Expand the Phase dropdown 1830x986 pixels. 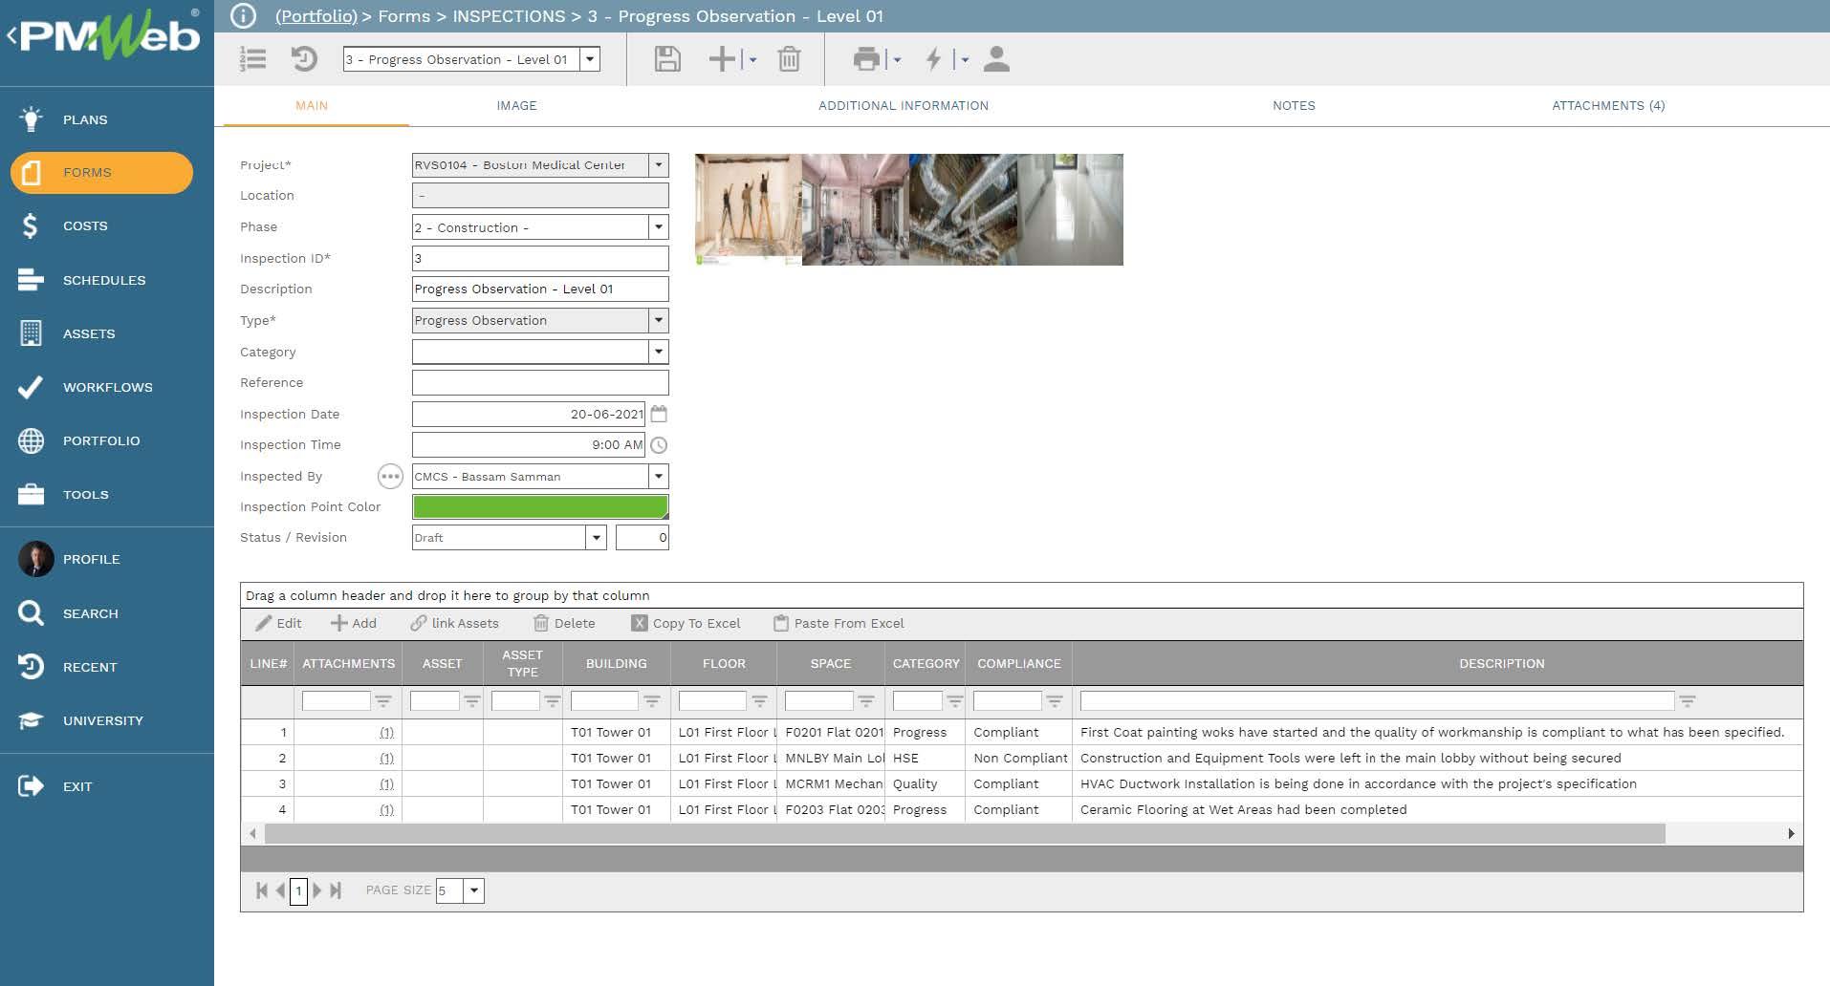tap(658, 227)
